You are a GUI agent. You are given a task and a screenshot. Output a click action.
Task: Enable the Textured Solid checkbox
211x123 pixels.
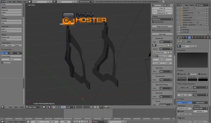point(153,22)
